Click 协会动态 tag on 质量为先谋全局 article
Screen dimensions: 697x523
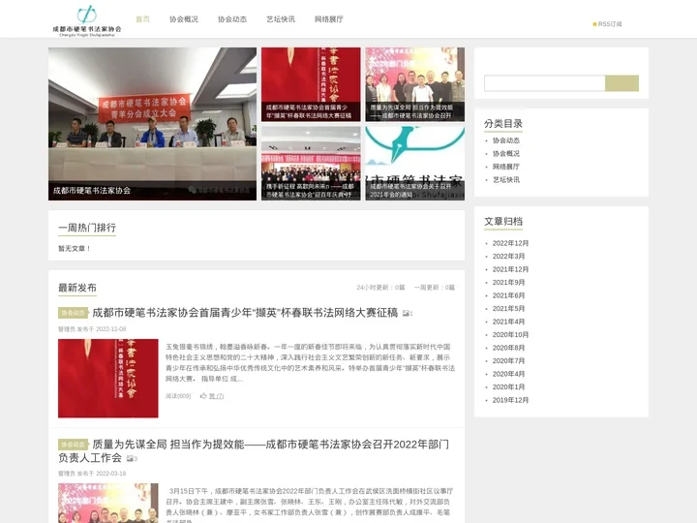coord(73,445)
